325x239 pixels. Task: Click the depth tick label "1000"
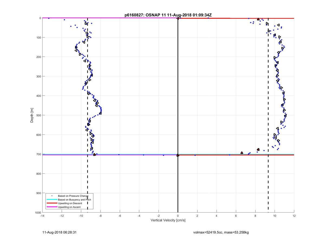(x=38, y=212)
